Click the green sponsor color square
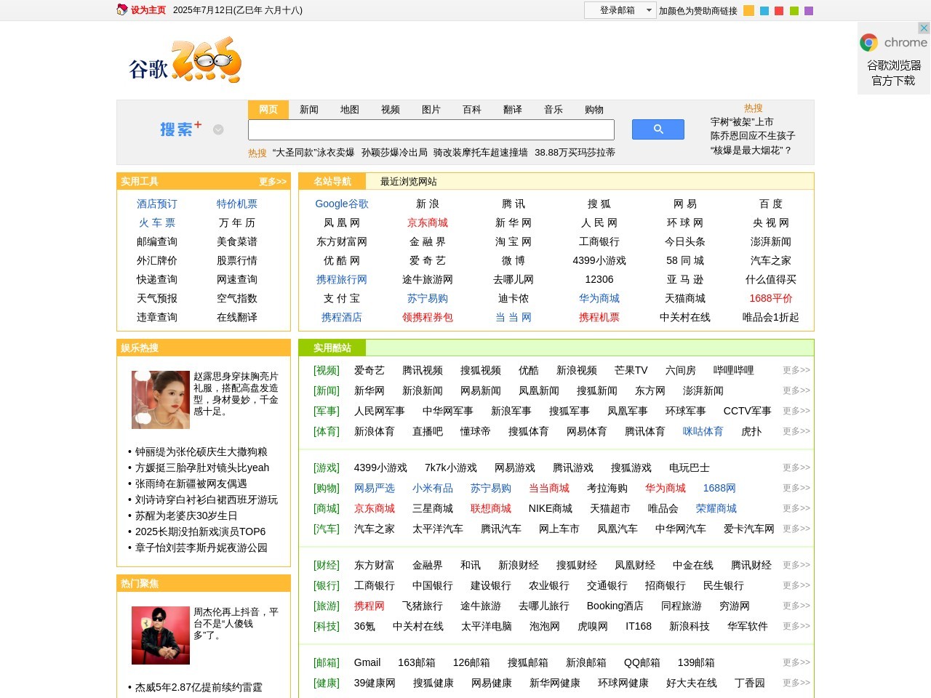The height and width of the screenshot is (698, 931). [793, 10]
